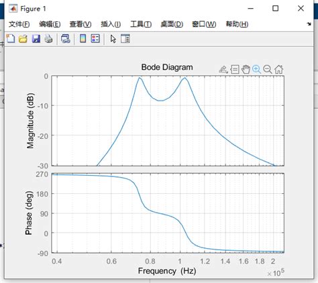Open file with the folder icon
Screen dimensions: 318x283
pyautogui.click(x=23, y=39)
